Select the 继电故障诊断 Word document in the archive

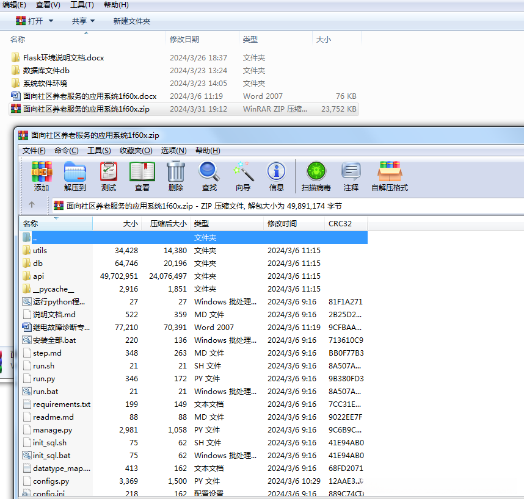56,327
